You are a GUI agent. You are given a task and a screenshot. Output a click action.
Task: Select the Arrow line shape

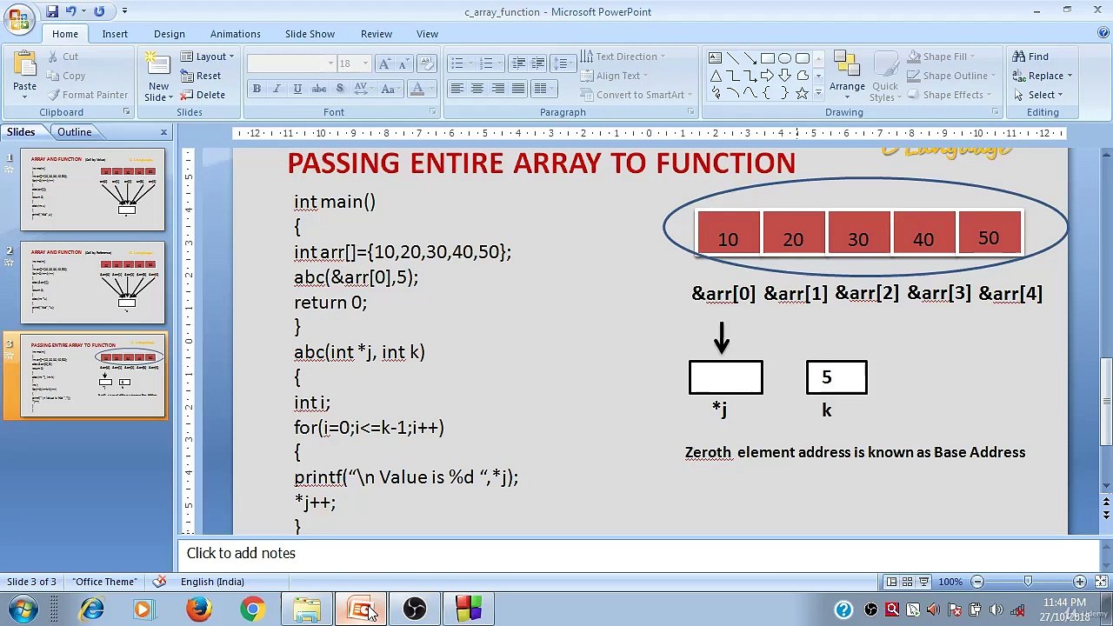tap(750, 58)
